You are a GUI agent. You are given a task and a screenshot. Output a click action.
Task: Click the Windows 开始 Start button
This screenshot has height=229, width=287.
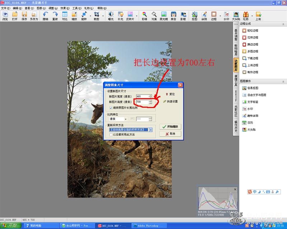(11, 225)
